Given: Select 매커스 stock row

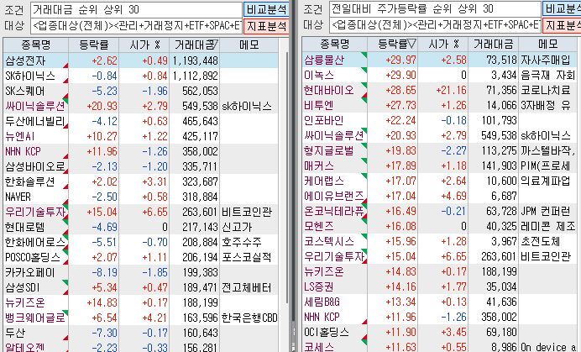Looking at the screenshot, I should [x=439, y=165].
